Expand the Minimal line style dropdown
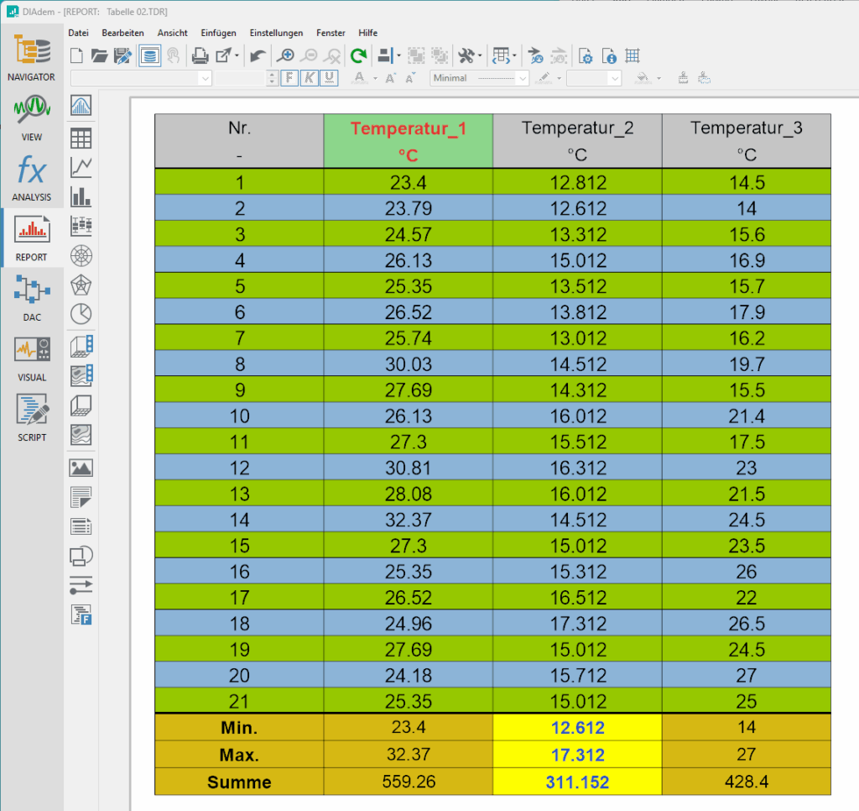This screenshot has height=811, width=859. (523, 78)
